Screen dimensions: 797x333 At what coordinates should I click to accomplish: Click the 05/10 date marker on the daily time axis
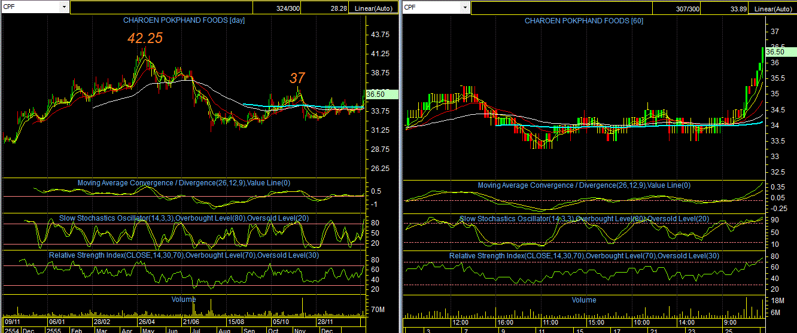tap(281, 321)
